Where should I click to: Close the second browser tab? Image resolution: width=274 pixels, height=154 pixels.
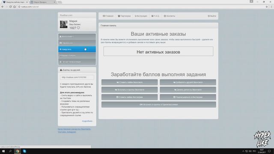coord(54,2)
